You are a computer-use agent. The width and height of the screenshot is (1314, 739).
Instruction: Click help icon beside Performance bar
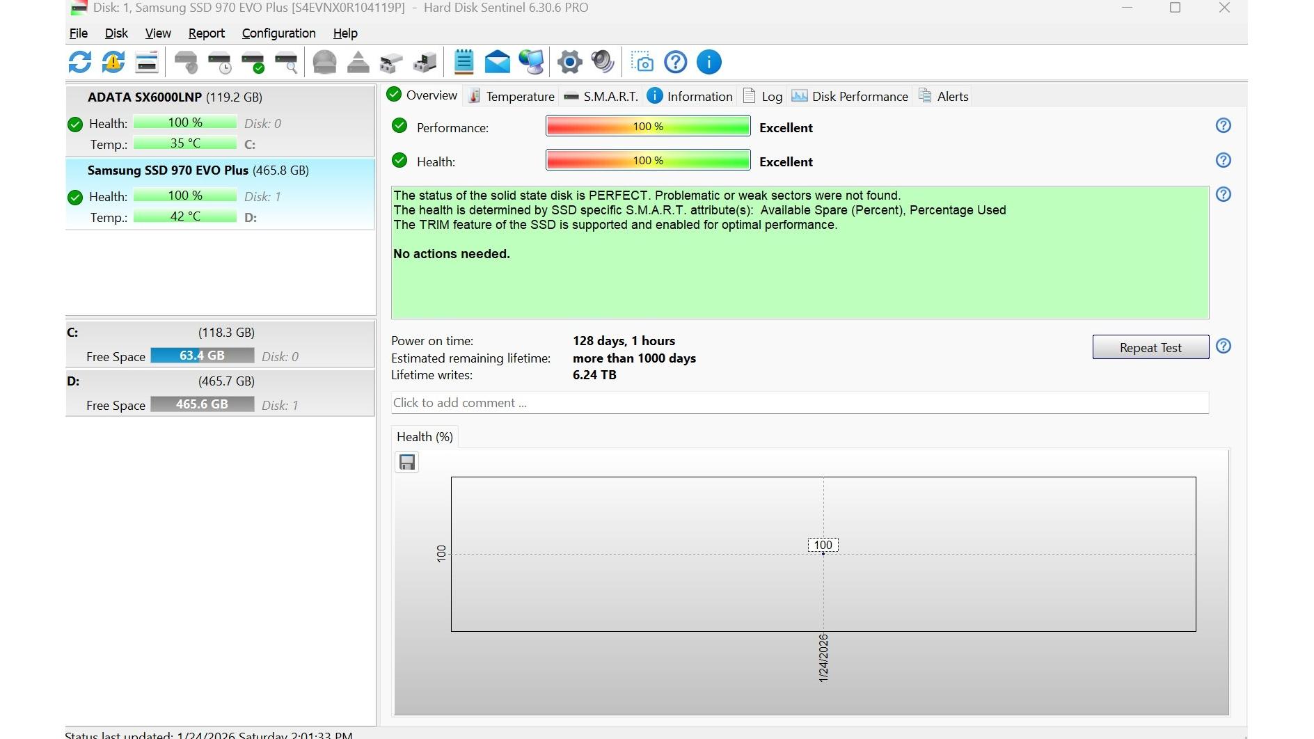(x=1223, y=126)
